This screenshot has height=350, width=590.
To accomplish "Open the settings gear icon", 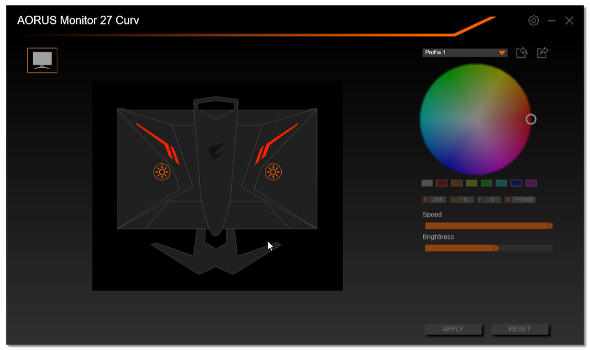I will tap(533, 20).
